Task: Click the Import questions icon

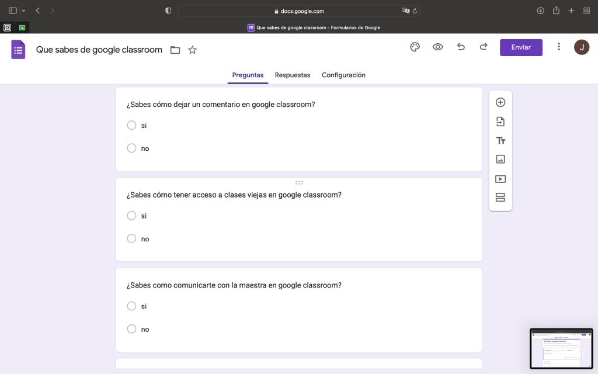Action: (x=500, y=122)
